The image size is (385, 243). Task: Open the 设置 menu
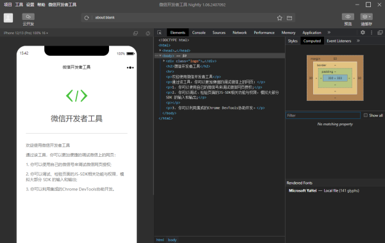pos(30,4)
